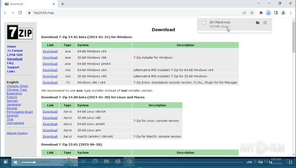Click the video player play button
Screen dimensions: 296x168
coord(6,162)
